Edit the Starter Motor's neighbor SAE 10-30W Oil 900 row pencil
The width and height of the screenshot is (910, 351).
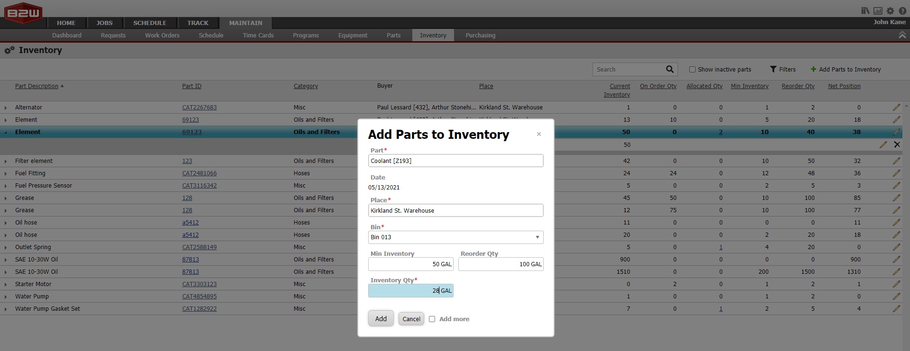tap(896, 260)
